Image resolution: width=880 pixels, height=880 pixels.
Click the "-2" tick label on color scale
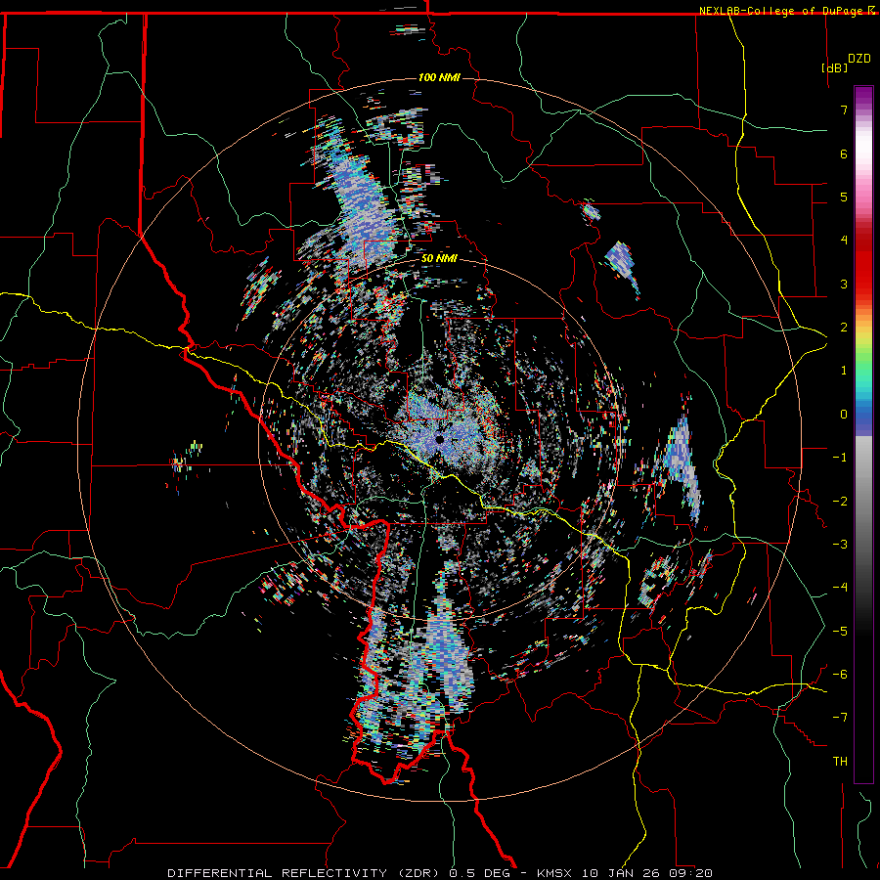tap(840, 502)
